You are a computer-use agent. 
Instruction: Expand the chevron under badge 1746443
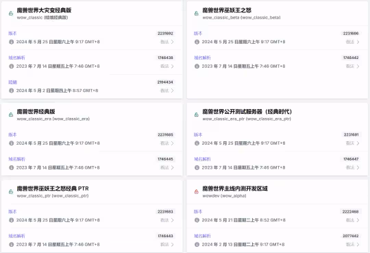tap(173, 244)
